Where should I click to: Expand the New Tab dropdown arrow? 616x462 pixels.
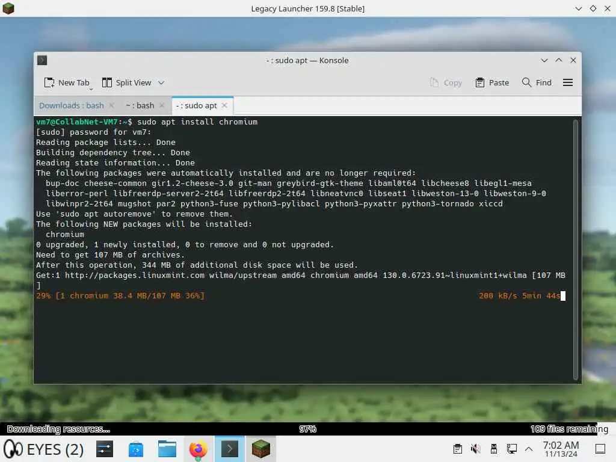[91, 89]
